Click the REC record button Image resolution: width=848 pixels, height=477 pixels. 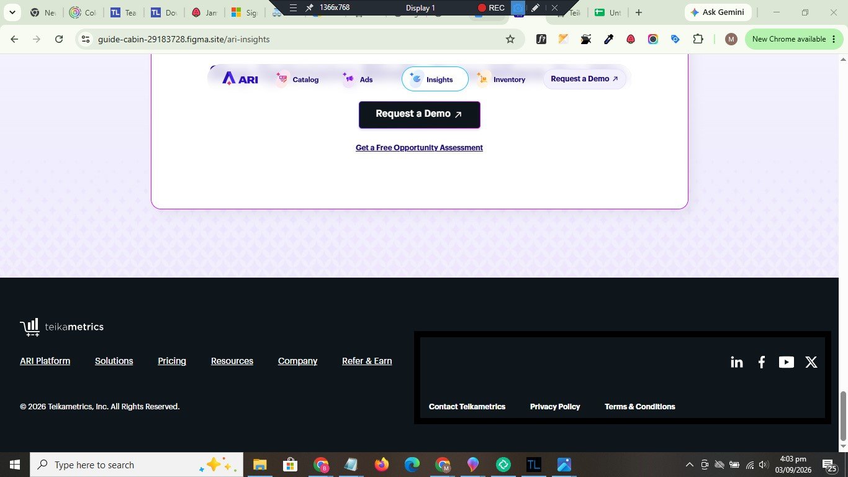(x=491, y=8)
